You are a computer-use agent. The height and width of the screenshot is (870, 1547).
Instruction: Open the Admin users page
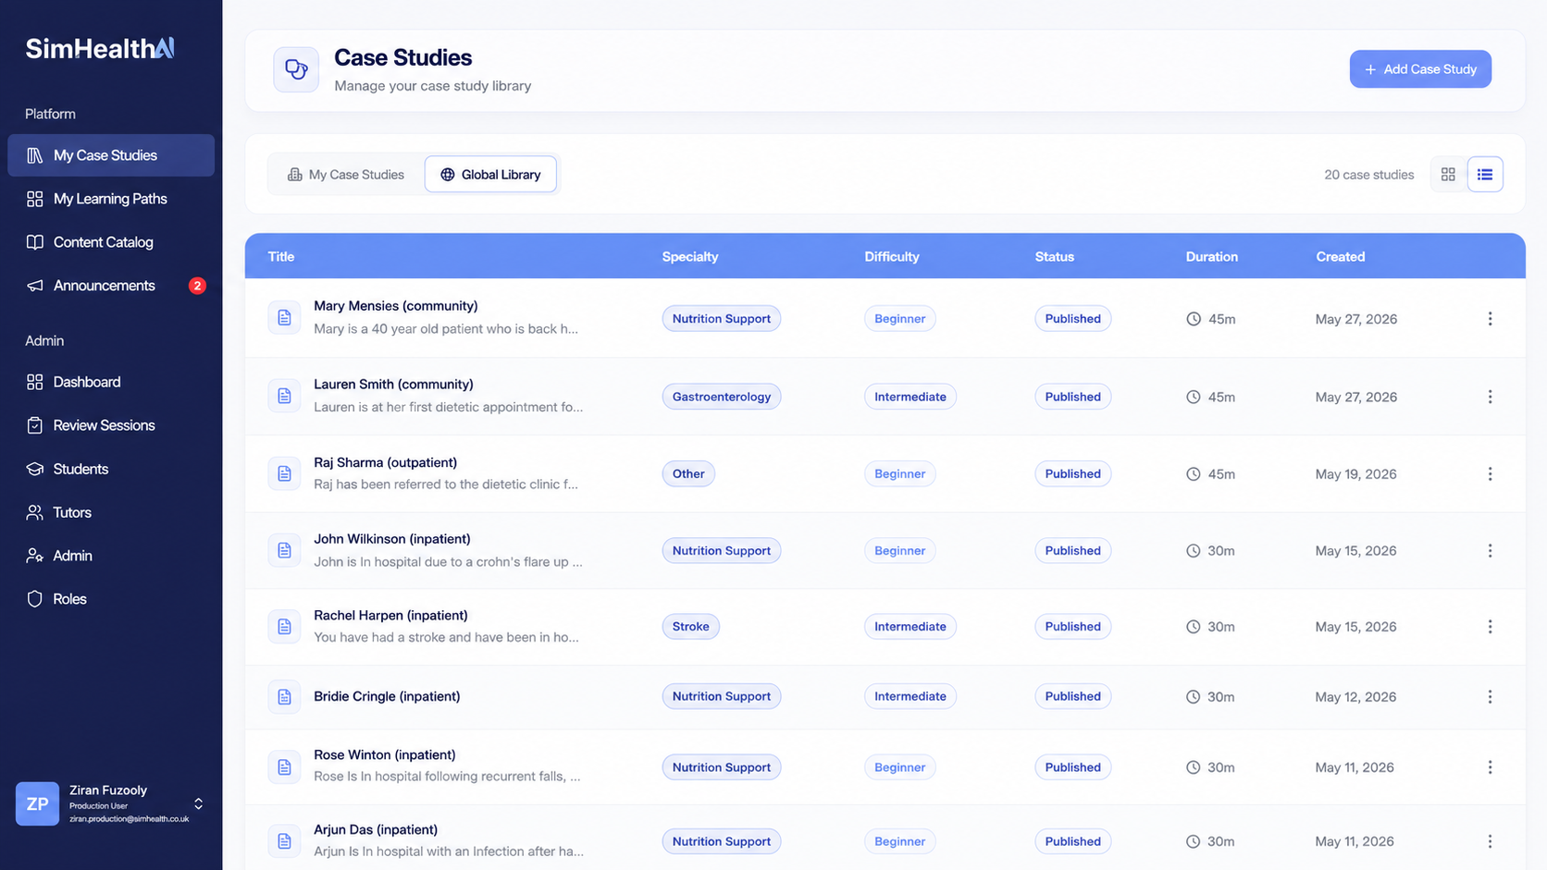[111, 556]
